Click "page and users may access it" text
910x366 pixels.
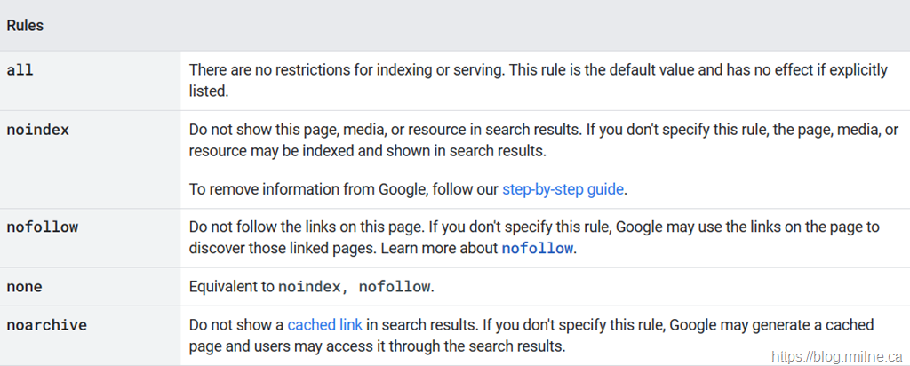point(286,346)
